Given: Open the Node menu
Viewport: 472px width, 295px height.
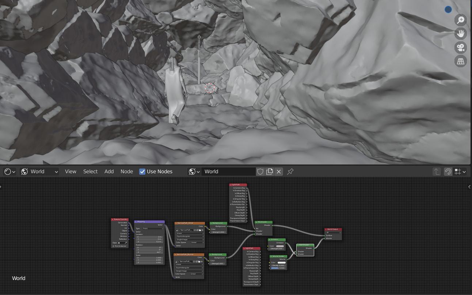Looking at the screenshot, I should (127, 171).
